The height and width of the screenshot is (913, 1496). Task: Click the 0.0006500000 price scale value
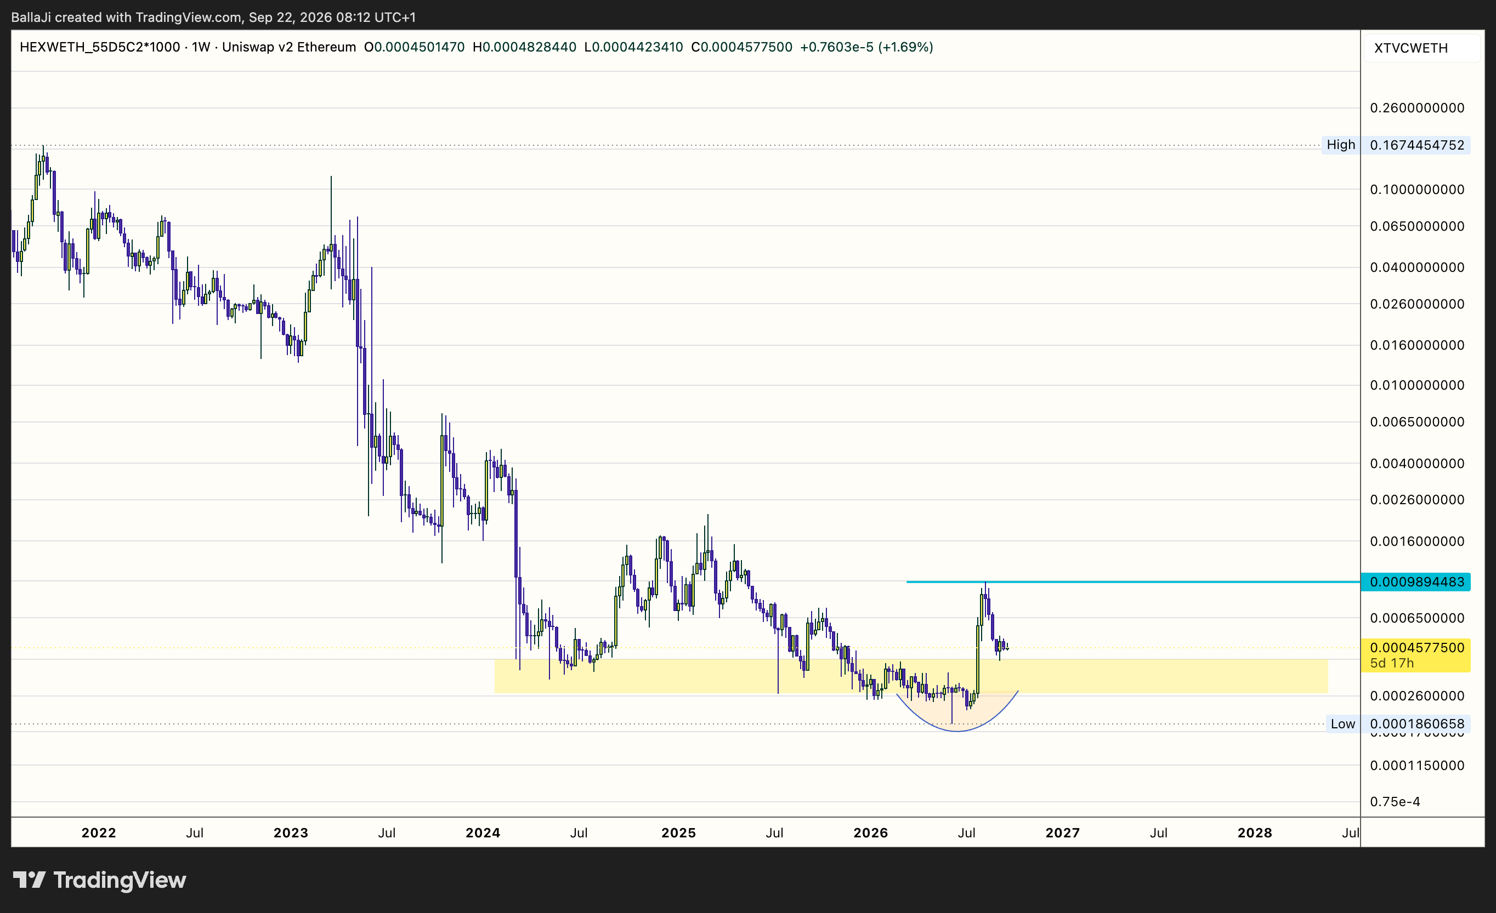pyautogui.click(x=1417, y=618)
